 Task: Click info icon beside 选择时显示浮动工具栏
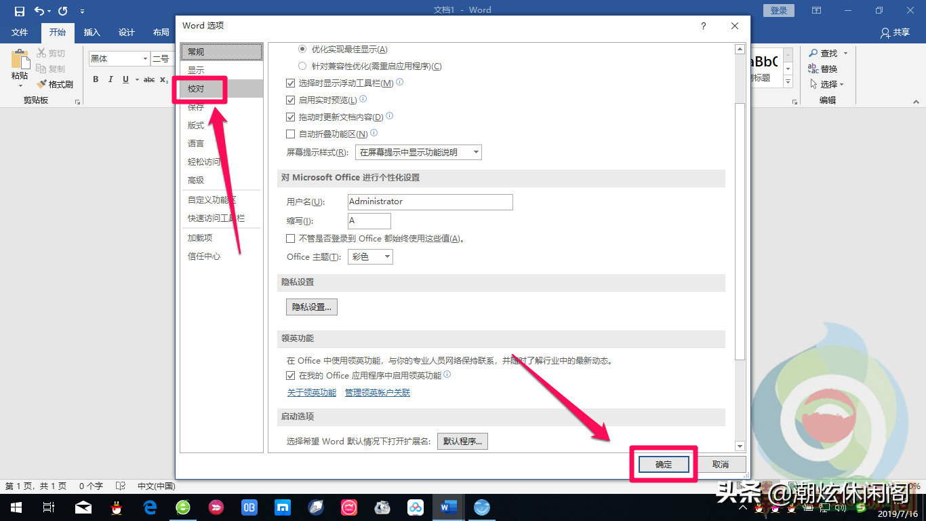(399, 82)
